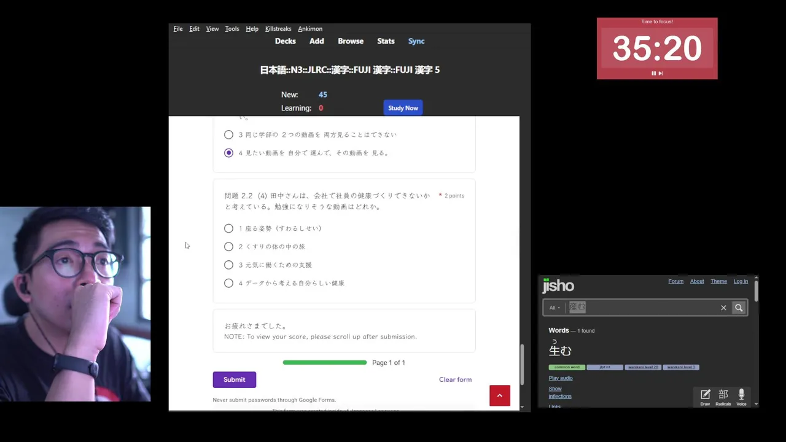
Task: Click Jisho Log in link
Action: (741, 281)
